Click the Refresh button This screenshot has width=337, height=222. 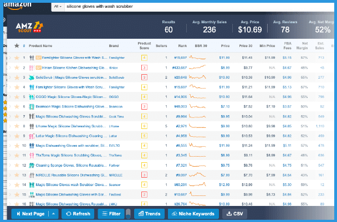(x=78, y=214)
